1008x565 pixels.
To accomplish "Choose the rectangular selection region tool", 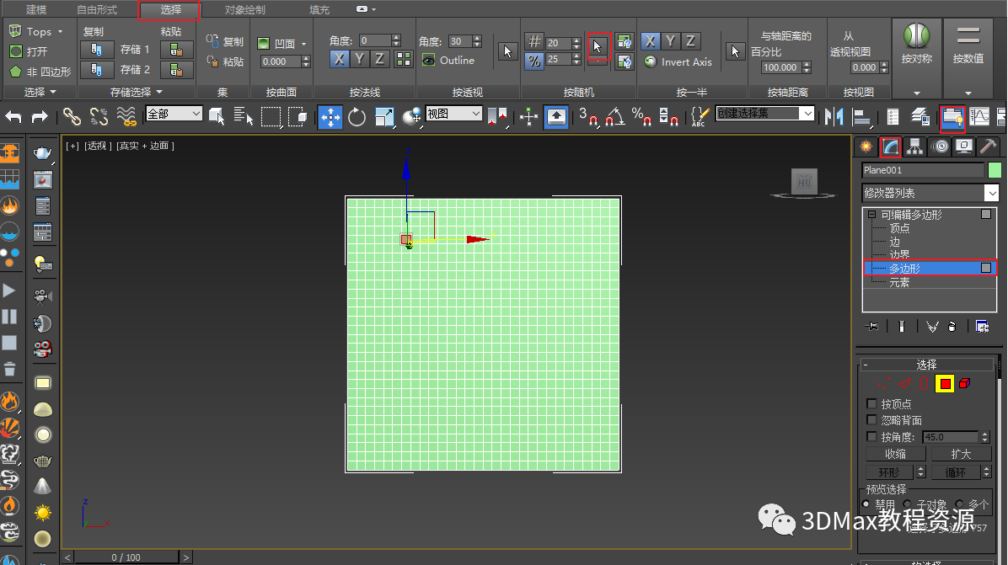I will (x=271, y=117).
